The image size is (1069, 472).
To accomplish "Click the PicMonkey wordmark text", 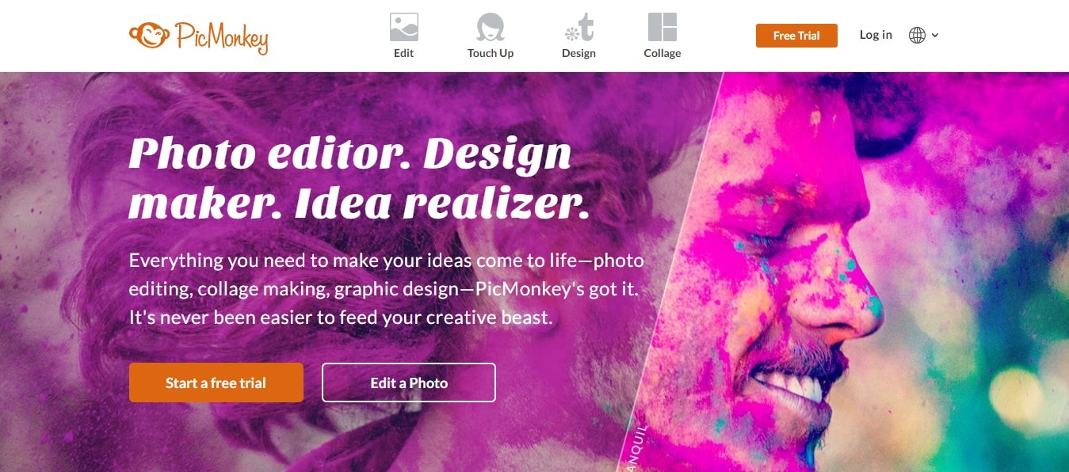I will coord(221,36).
